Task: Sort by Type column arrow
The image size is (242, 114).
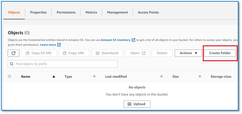Action: coord(94,77)
